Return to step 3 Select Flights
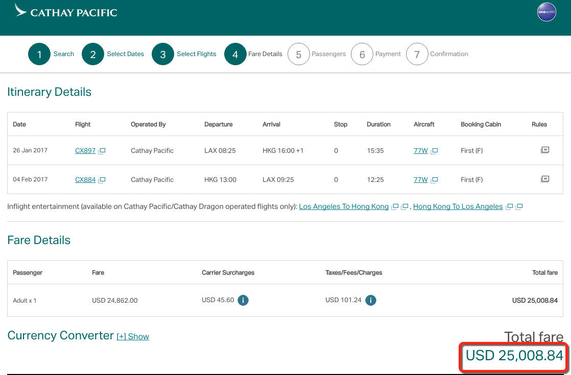The width and height of the screenshot is (571, 375). click(x=184, y=54)
